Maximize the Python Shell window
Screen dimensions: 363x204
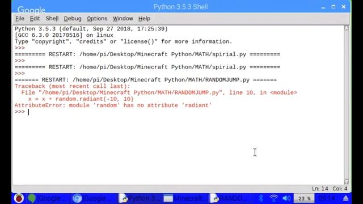[334, 7]
